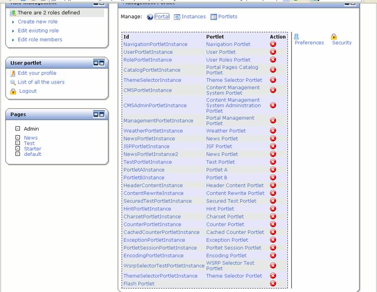Click the Instances icon beside Manage
The width and height of the screenshot is (377, 292).
[177, 17]
